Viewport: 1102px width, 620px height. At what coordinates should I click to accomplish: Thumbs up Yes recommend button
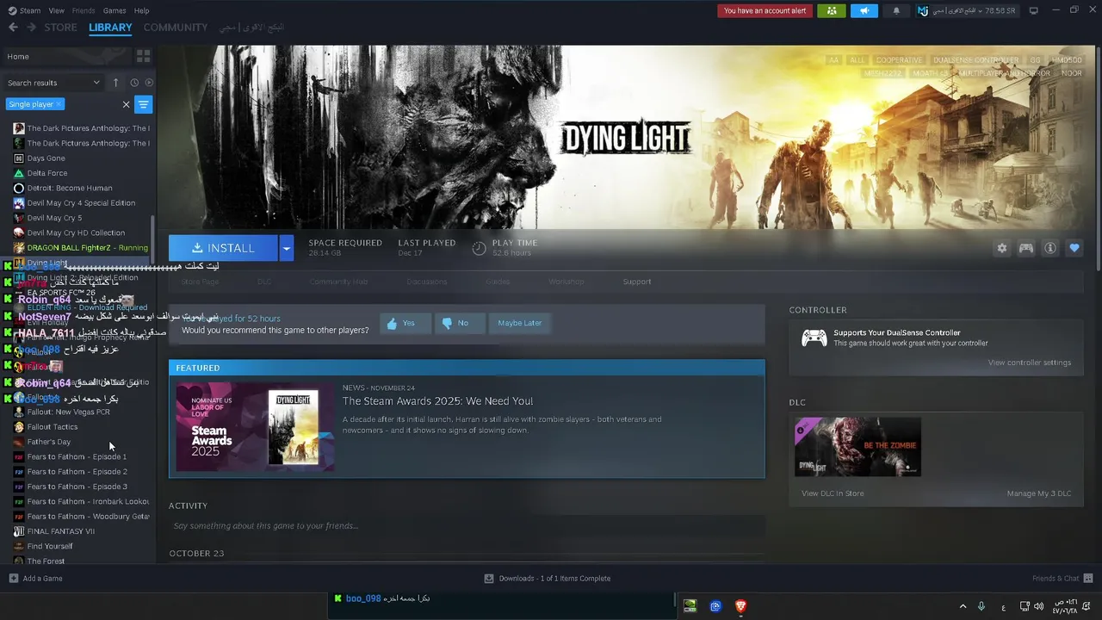pos(406,323)
